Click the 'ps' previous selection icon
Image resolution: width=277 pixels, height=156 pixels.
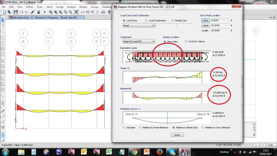click(x=3, y=116)
